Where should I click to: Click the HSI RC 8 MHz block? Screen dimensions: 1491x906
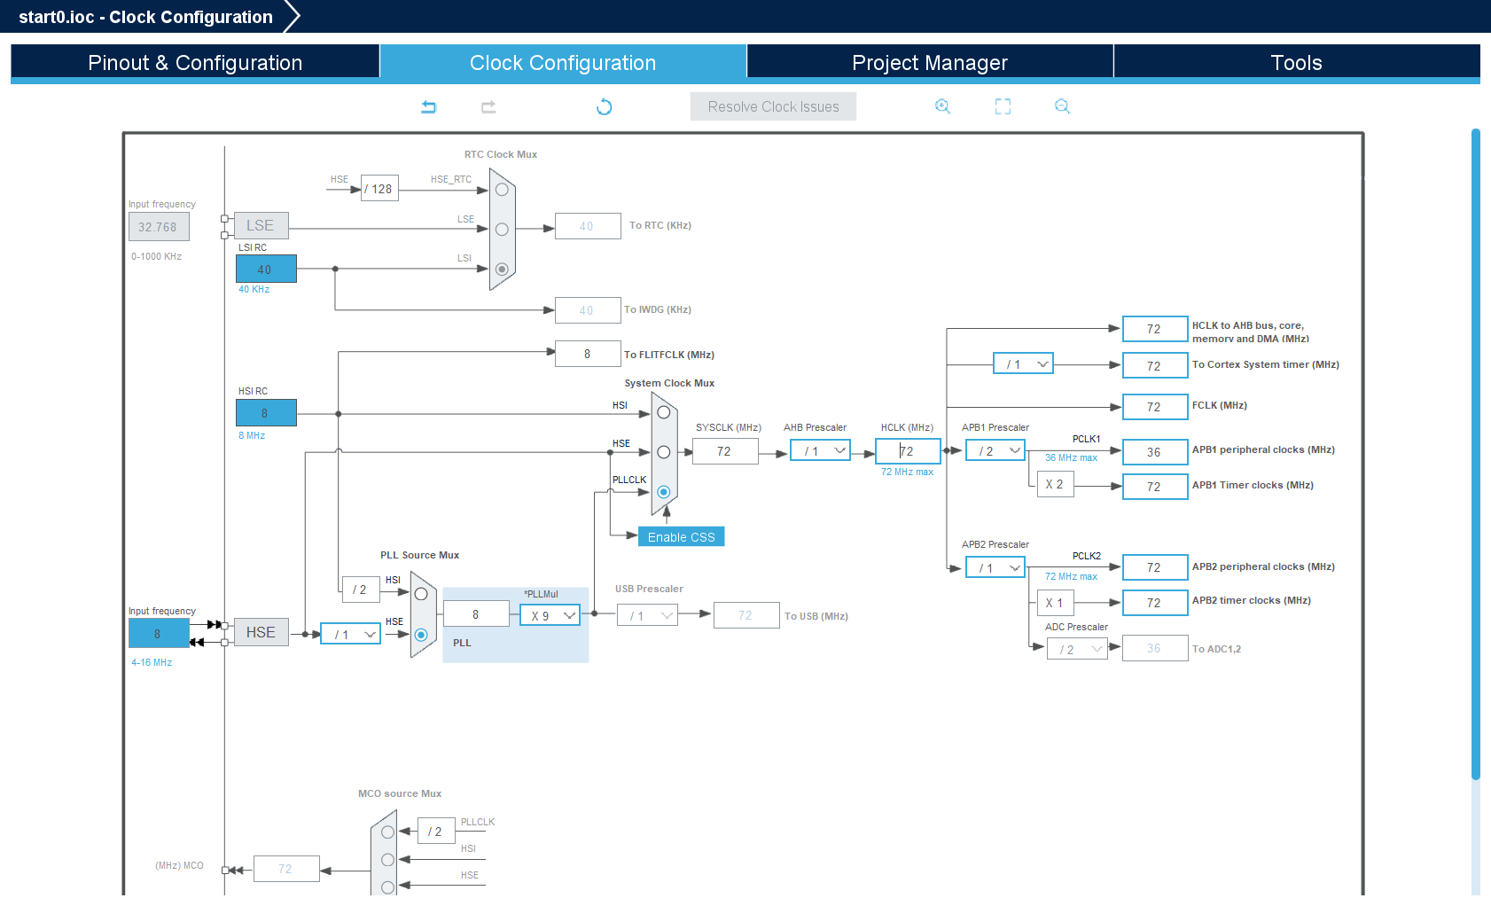click(x=266, y=412)
